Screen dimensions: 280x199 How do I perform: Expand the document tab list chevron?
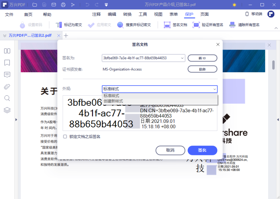tap(5, 36)
